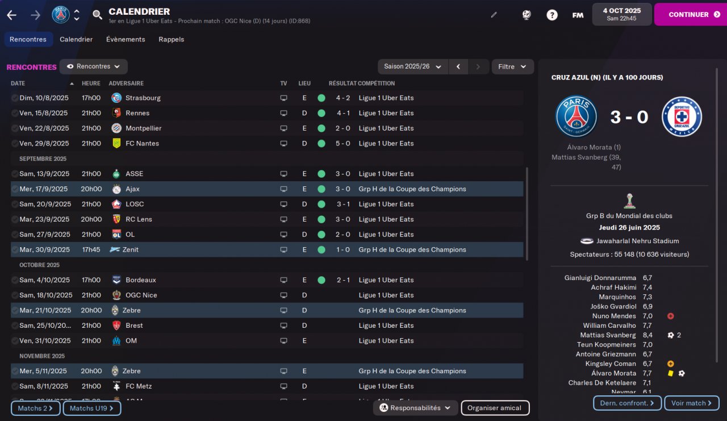Click the 4 OCT 2025 date button
This screenshot has width=727, height=421.
point(622,14)
